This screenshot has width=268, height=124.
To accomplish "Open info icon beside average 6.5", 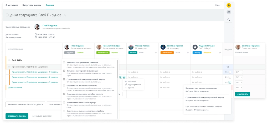I will pos(230,82).
